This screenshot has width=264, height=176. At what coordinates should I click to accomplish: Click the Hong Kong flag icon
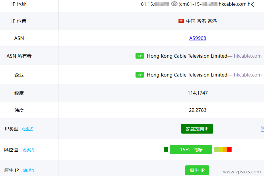pyautogui.click(x=181, y=21)
